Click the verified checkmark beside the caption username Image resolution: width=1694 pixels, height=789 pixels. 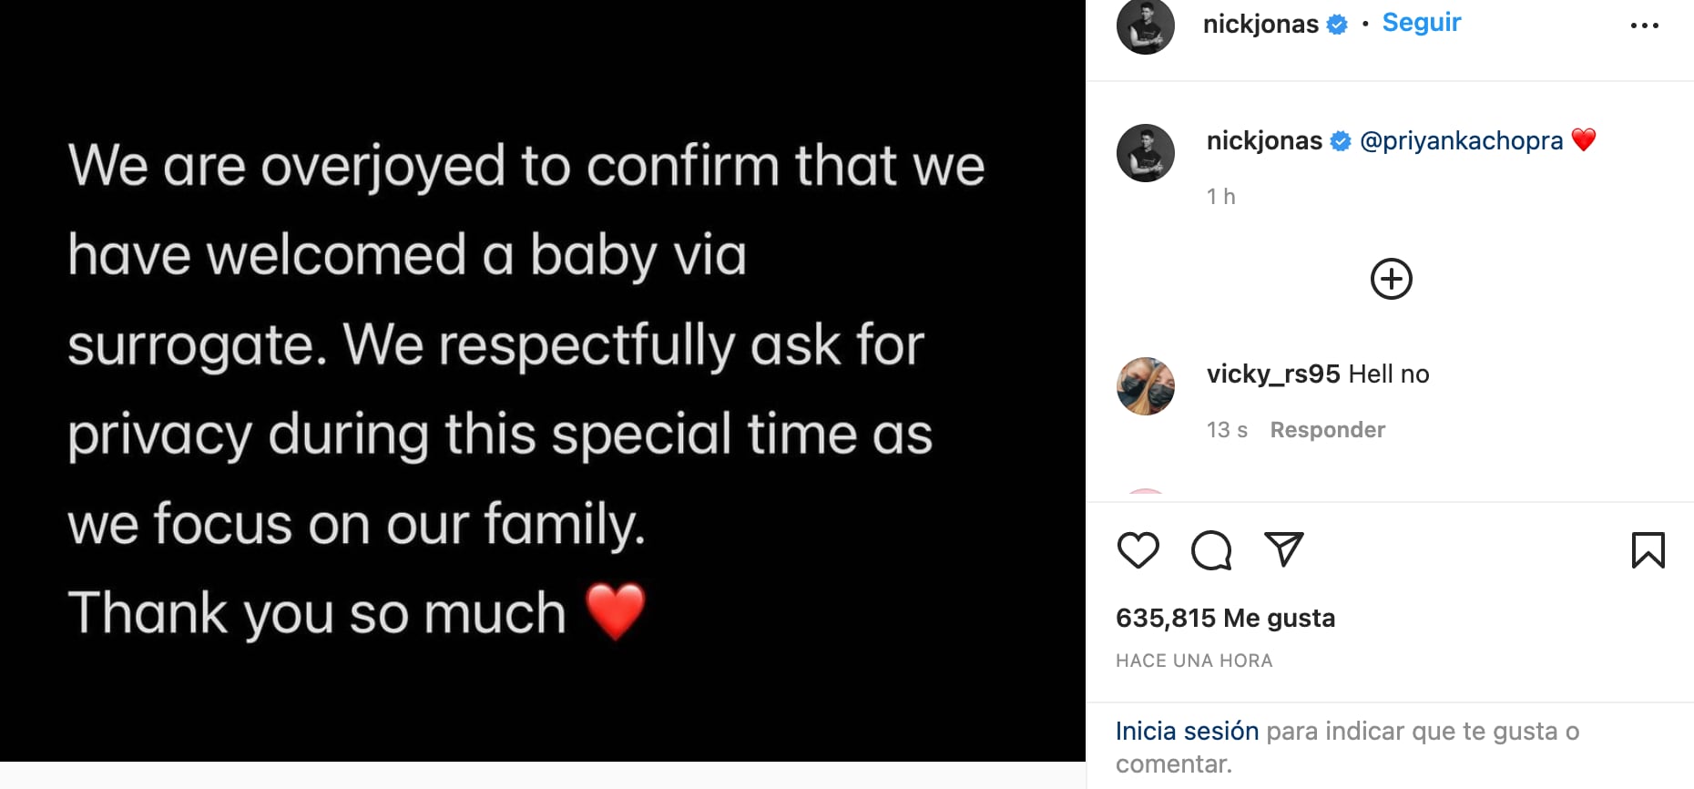[1339, 140]
